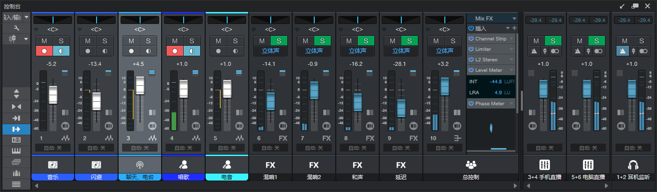The image size is (657, 192).
Task: Solo the 闪避 channel
Action: (105, 40)
